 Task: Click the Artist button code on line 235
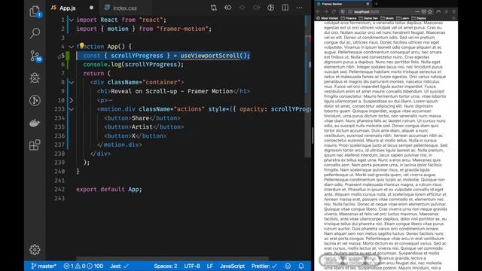point(144,127)
